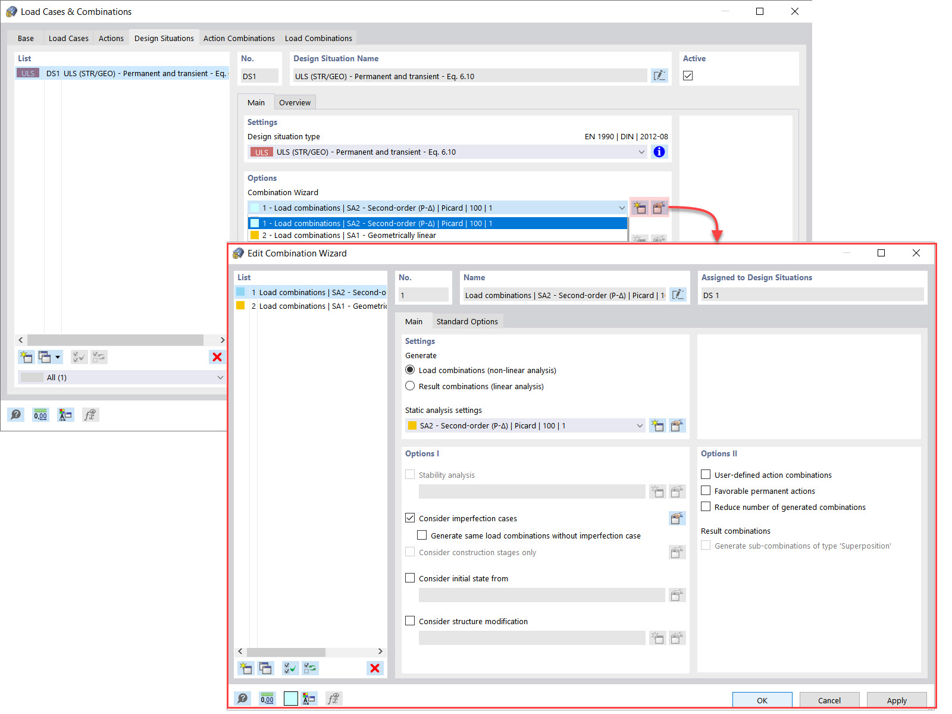Viewport: 952px width, 714px height.
Task: Invert selection icon in wizard list toolbar
Action: tap(311, 668)
